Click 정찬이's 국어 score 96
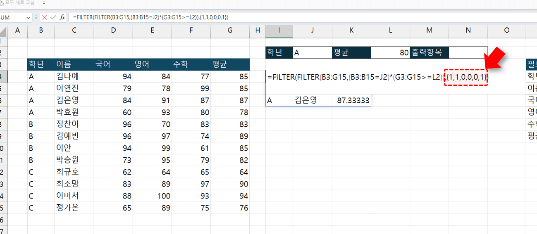537x234 pixels. (x=113, y=124)
